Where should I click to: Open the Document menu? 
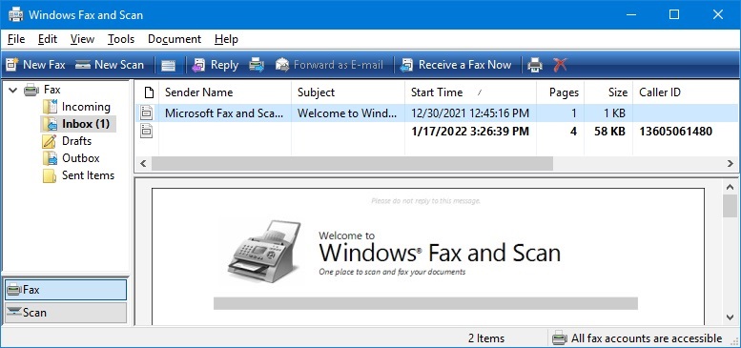pos(175,39)
